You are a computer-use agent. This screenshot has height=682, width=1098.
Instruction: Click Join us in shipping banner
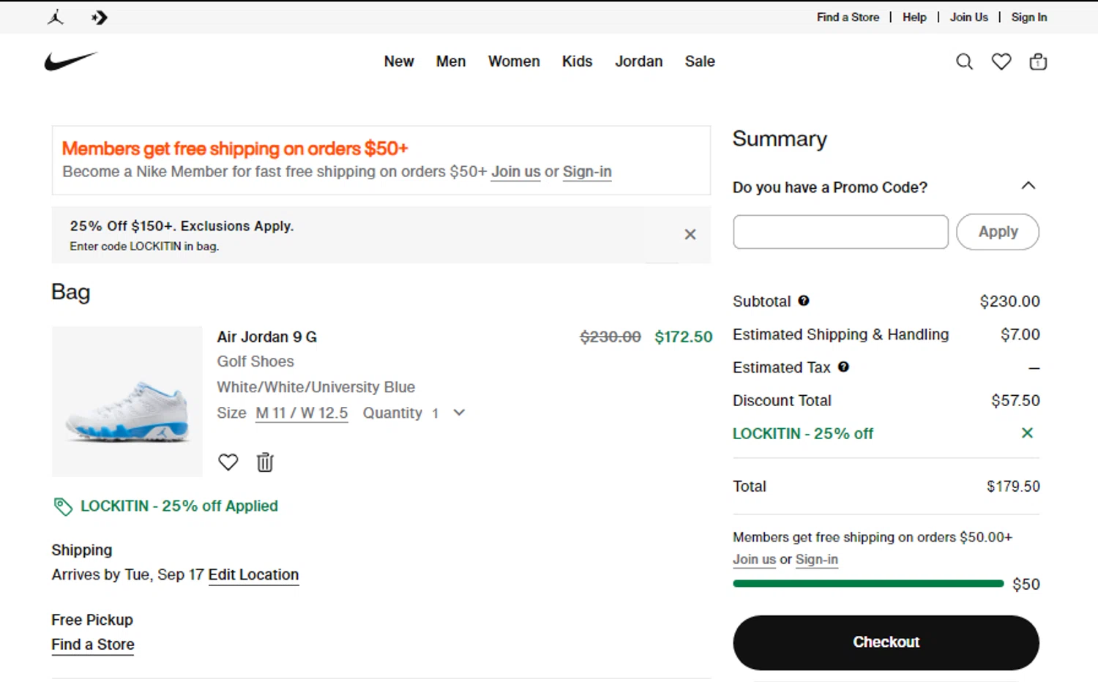tap(515, 171)
